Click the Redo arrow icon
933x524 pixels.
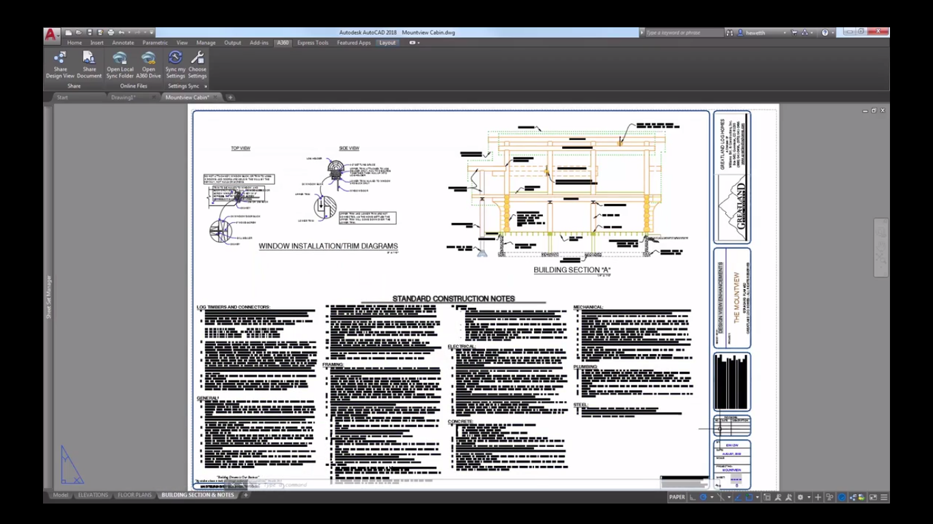click(x=137, y=32)
